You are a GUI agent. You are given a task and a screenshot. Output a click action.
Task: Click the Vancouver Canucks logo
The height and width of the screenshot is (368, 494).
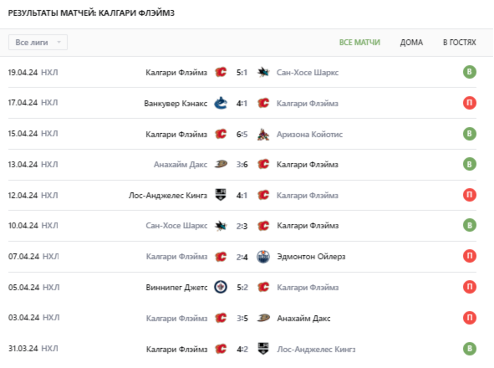[221, 103]
